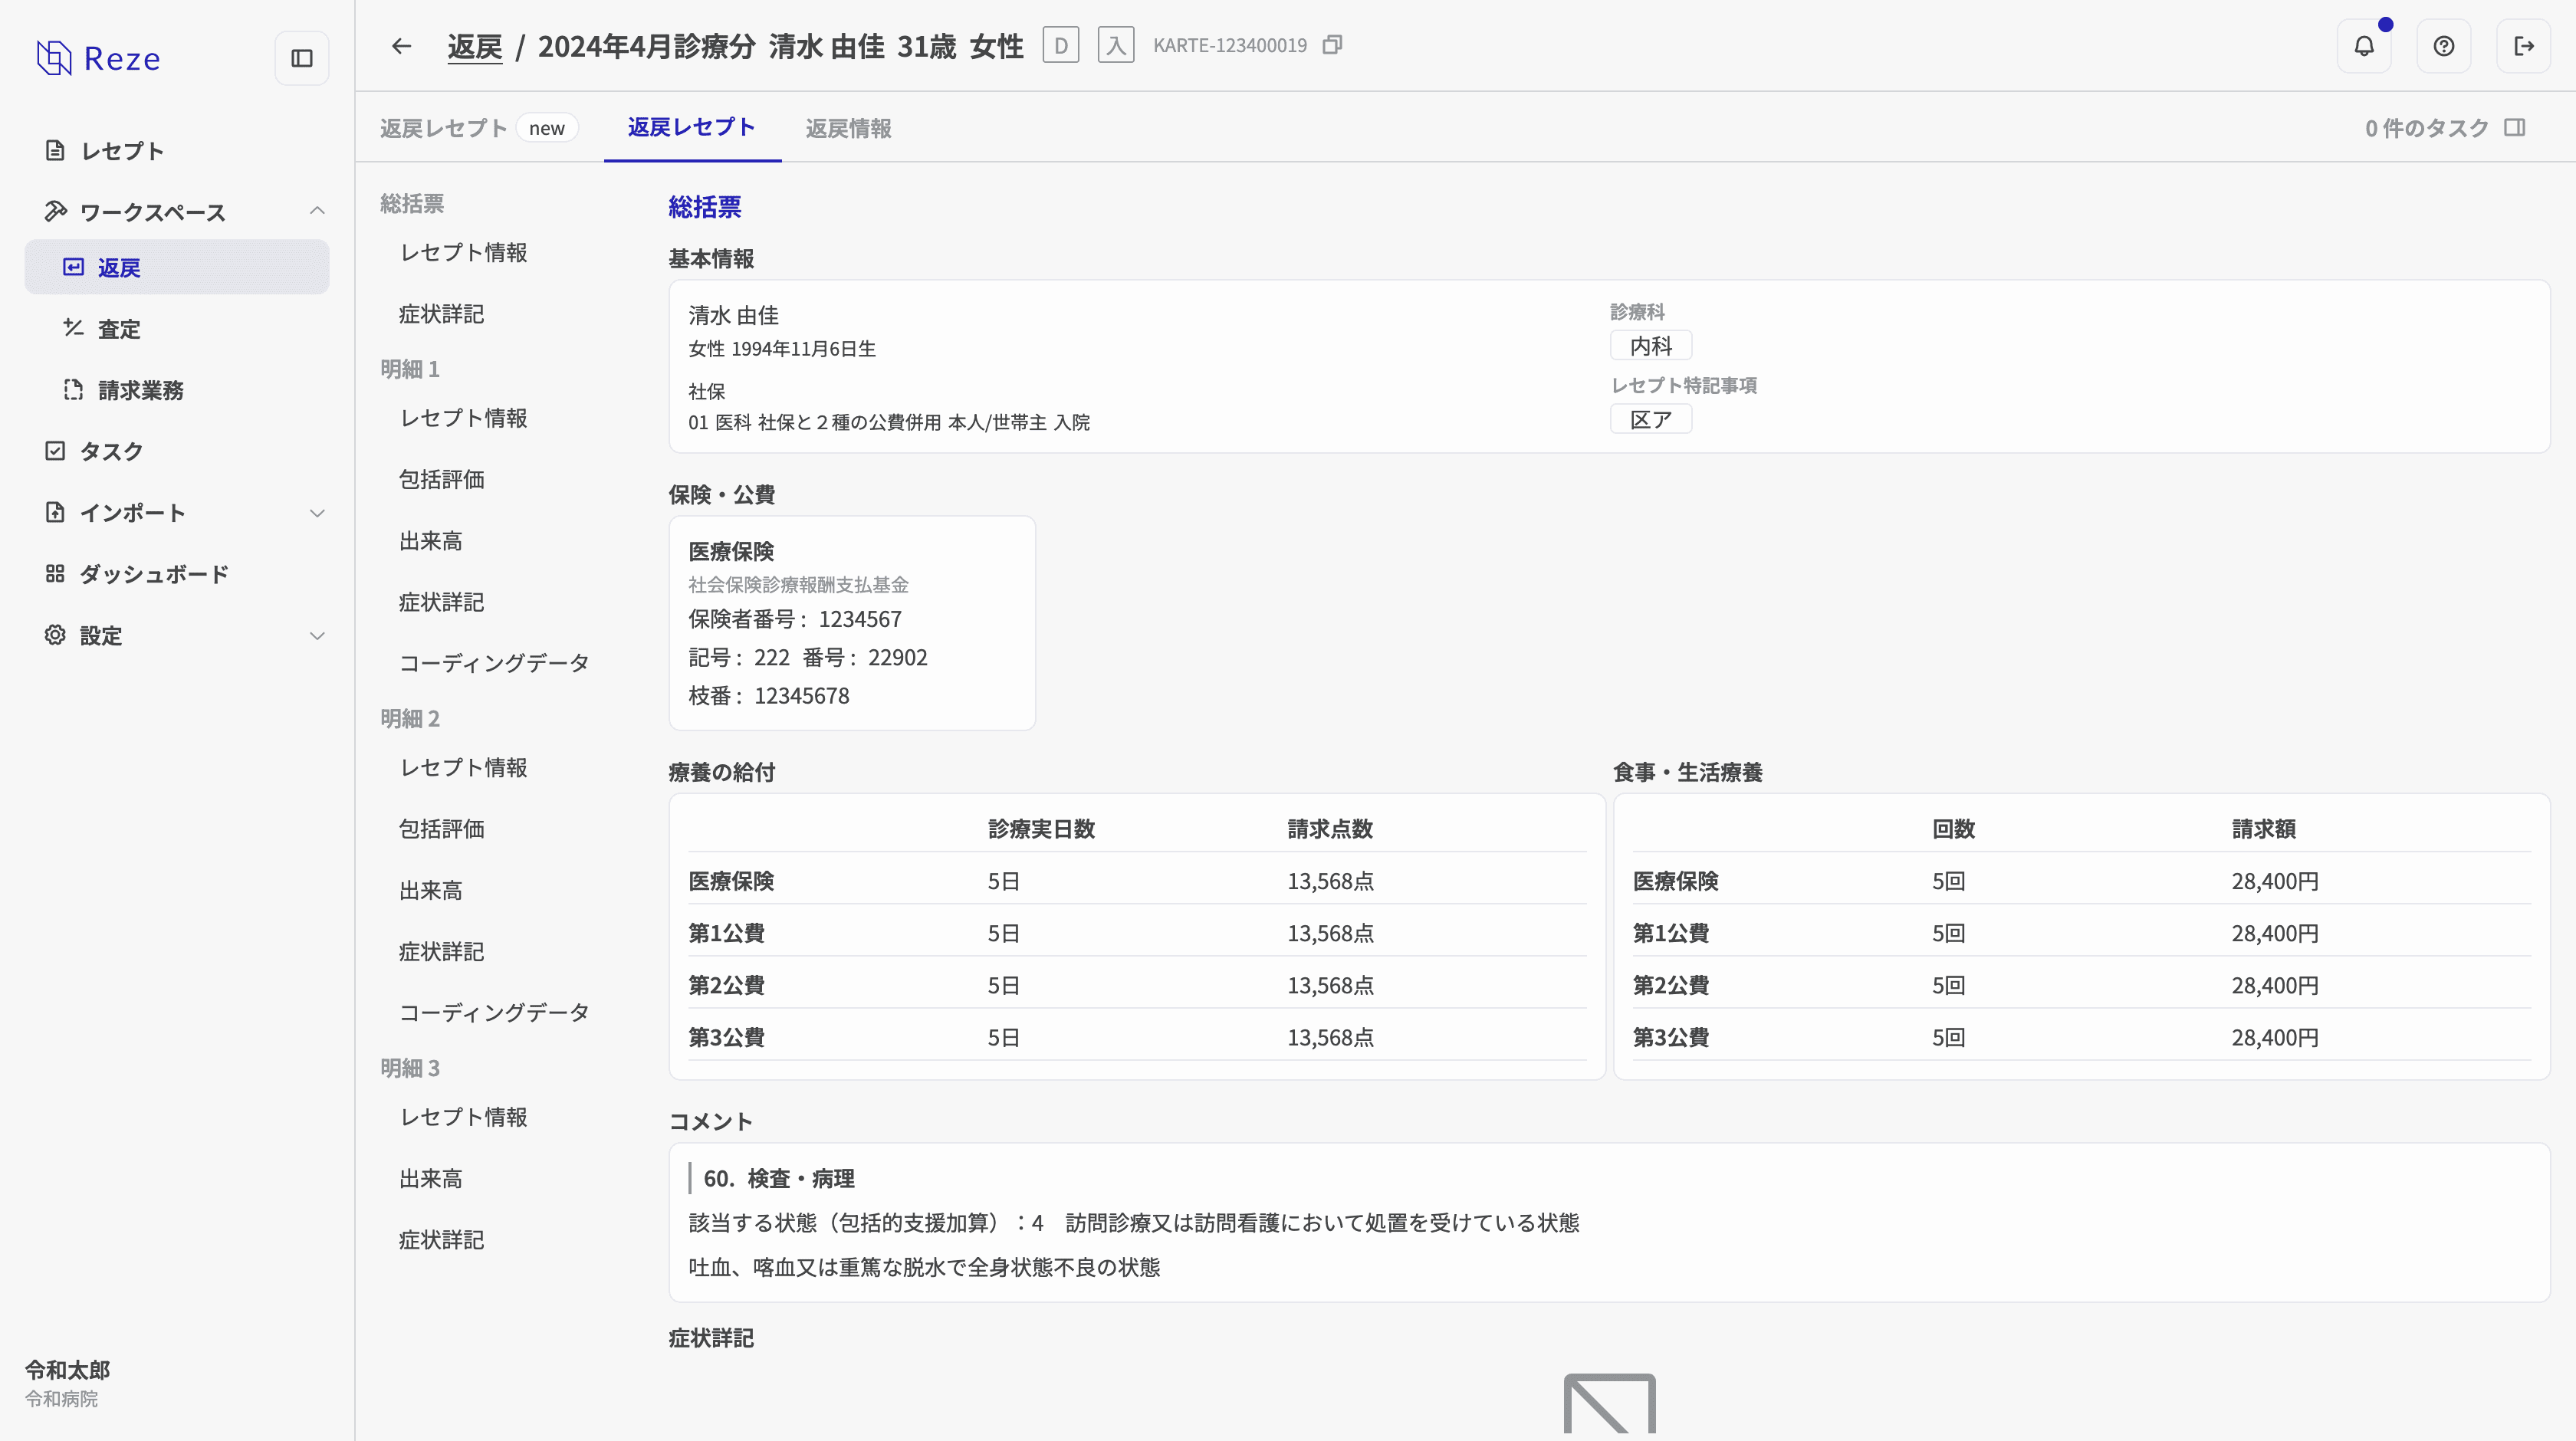2576x1441 pixels.
Task: Jump to 明細 2 レセプト情報
Action: (x=463, y=768)
